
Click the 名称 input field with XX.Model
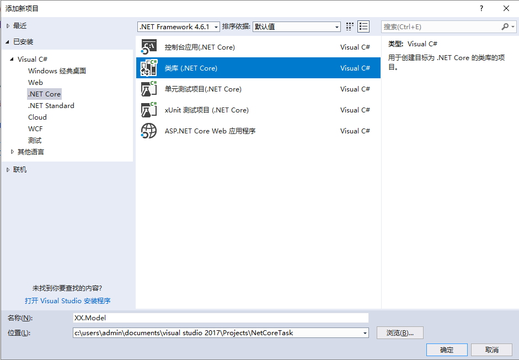pos(221,318)
